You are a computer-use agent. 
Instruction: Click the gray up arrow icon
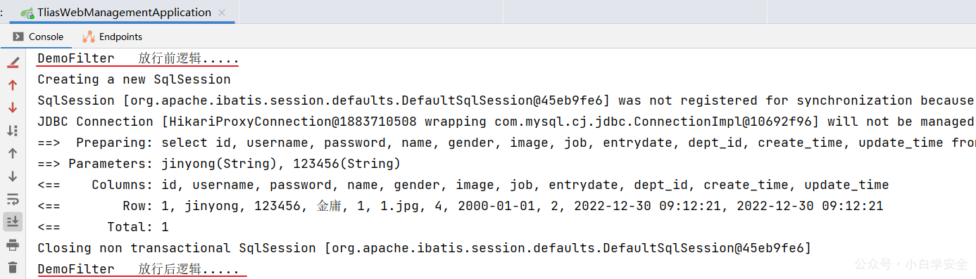coord(13,153)
